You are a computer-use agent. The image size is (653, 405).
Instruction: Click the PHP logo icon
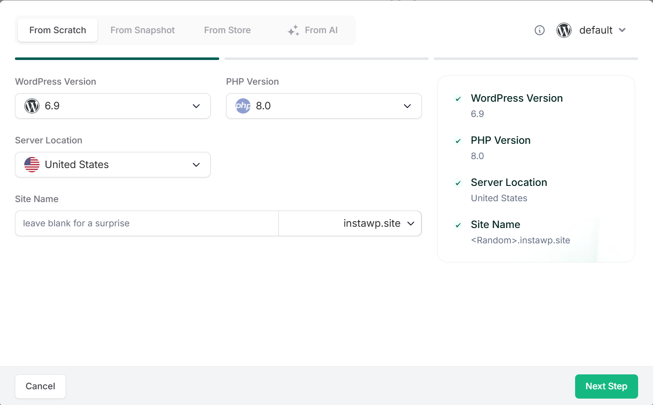pos(243,106)
